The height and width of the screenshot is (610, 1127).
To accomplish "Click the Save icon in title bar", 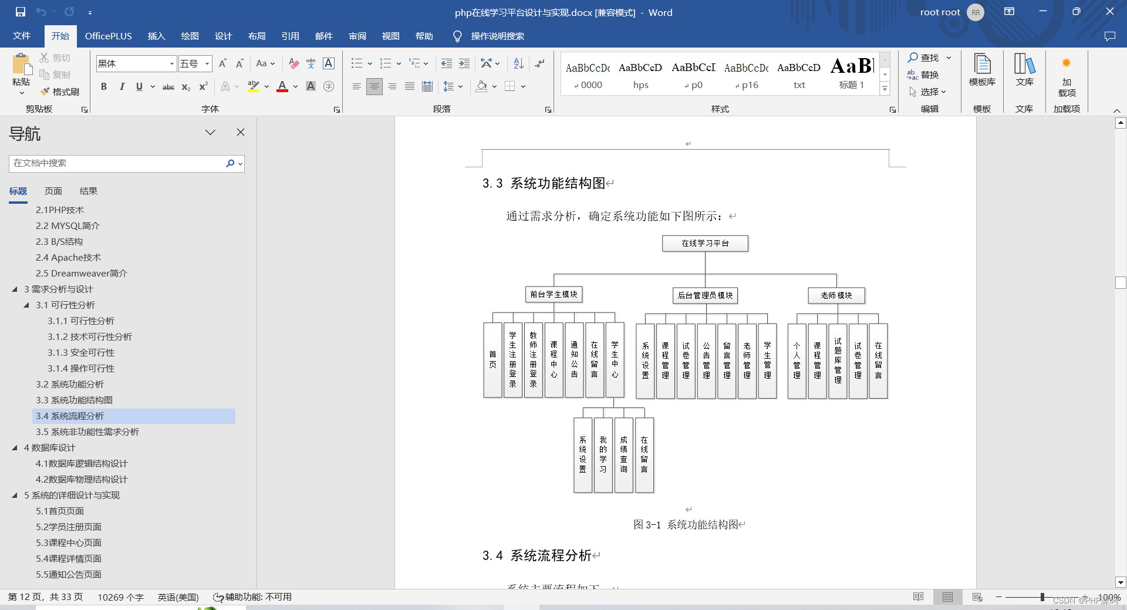I will 21,12.
